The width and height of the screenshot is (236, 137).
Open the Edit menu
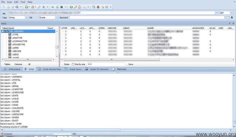pyautogui.click(x=16, y=2)
